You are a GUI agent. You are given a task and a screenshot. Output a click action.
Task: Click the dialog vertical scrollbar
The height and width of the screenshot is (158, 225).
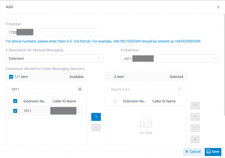coord(224,65)
